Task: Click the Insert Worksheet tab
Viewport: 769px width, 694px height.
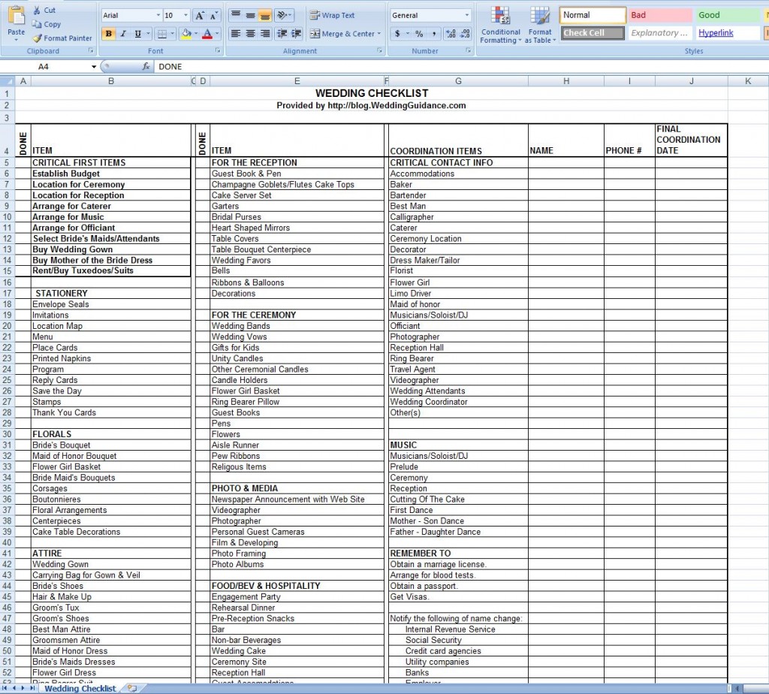Action: (x=131, y=688)
